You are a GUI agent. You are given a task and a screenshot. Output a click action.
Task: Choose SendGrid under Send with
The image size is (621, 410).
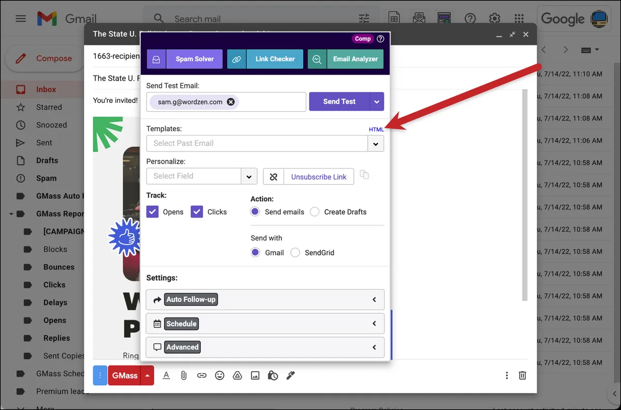coord(295,252)
